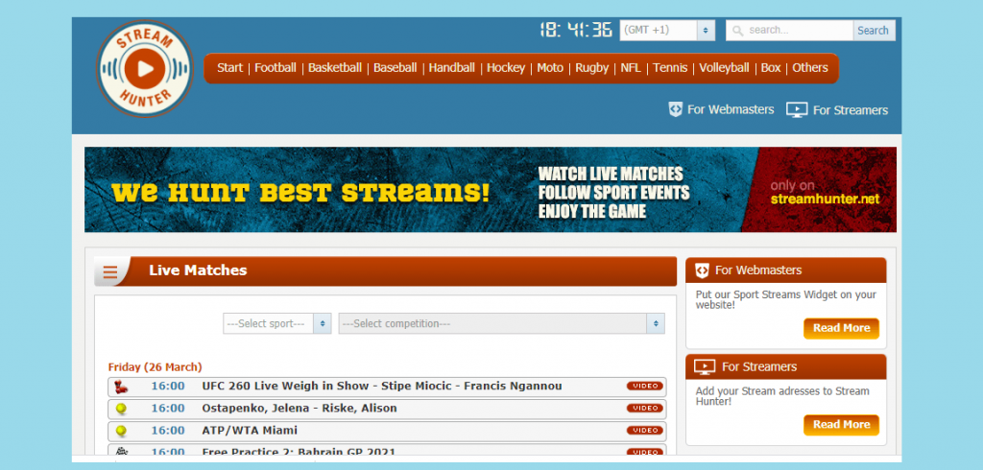Open Ostapenko, Jelena - Riske, Alison match
This screenshot has width=983, height=470.
(x=300, y=408)
